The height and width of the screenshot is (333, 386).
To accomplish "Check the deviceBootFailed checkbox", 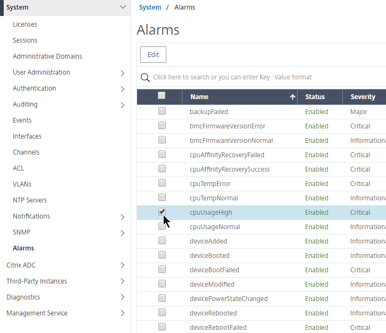I will pos(162,269).
